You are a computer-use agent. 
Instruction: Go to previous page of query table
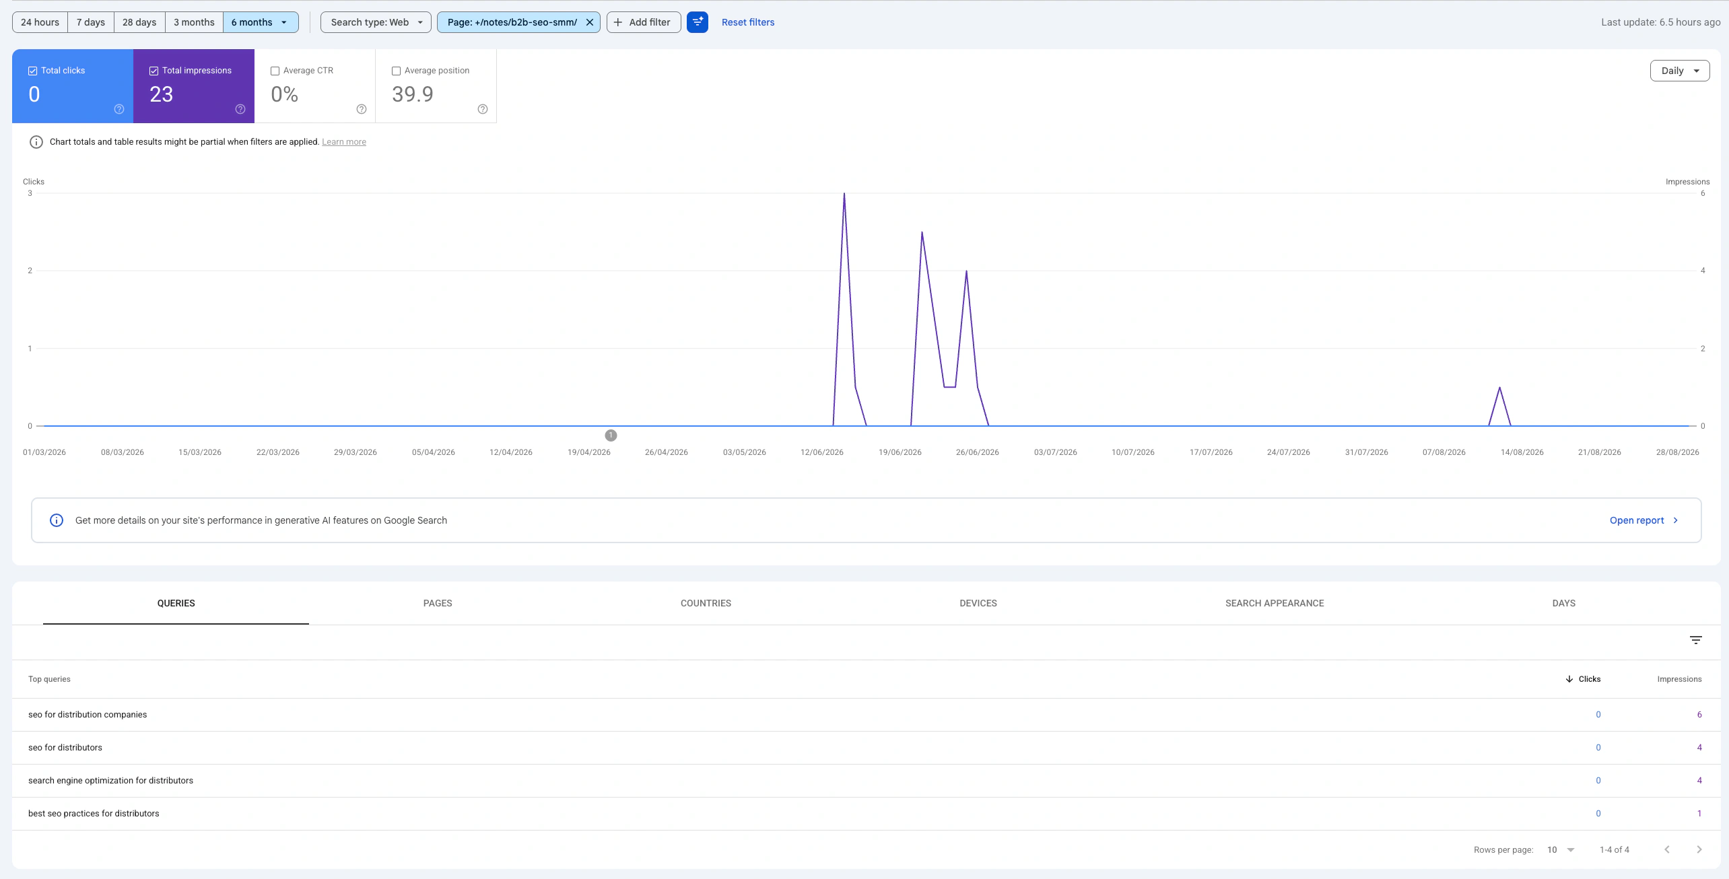tap(1667, 849)
